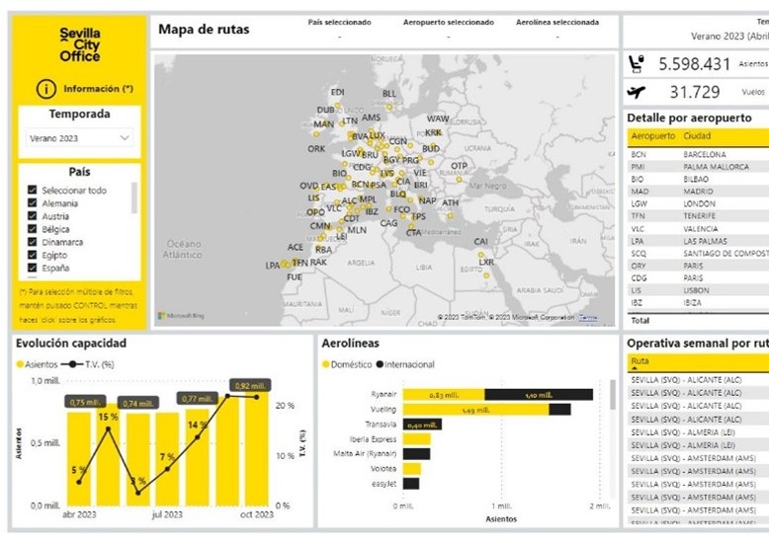Uncheck the Austria country checkbox
Viewport: 769px width, 547px height.
(x=33, y=216)
